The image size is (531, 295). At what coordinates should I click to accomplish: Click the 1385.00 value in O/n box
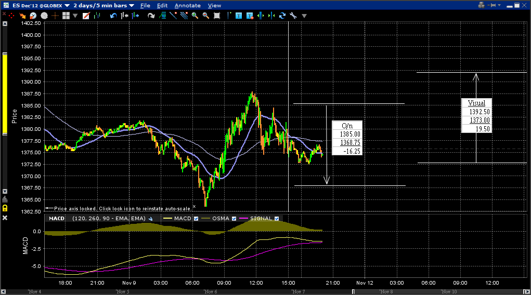[350, 135]
